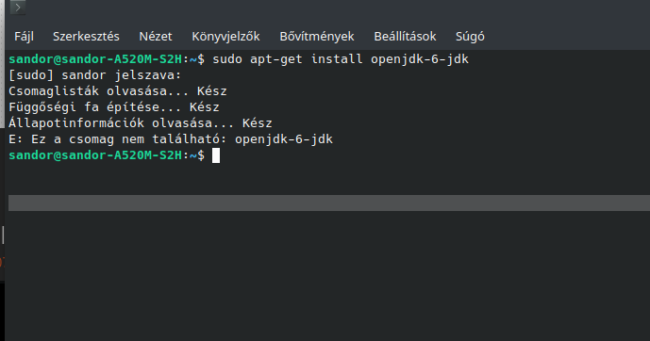
Task: Click the gray highlighted bar in the terminal
Action: click(329, 203)
